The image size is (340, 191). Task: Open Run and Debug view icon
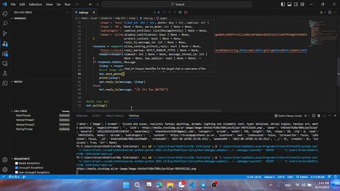pos(5,44)
